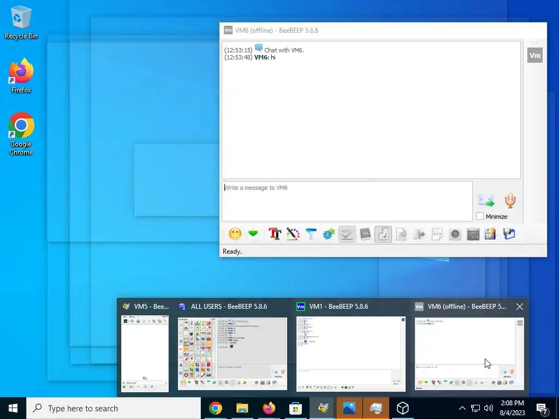Select the Google Chrome desktop shortcut
Screen dimensions: 559x419
(21, 134)
